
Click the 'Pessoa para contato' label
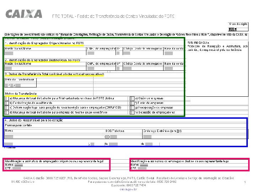(18, 126)
